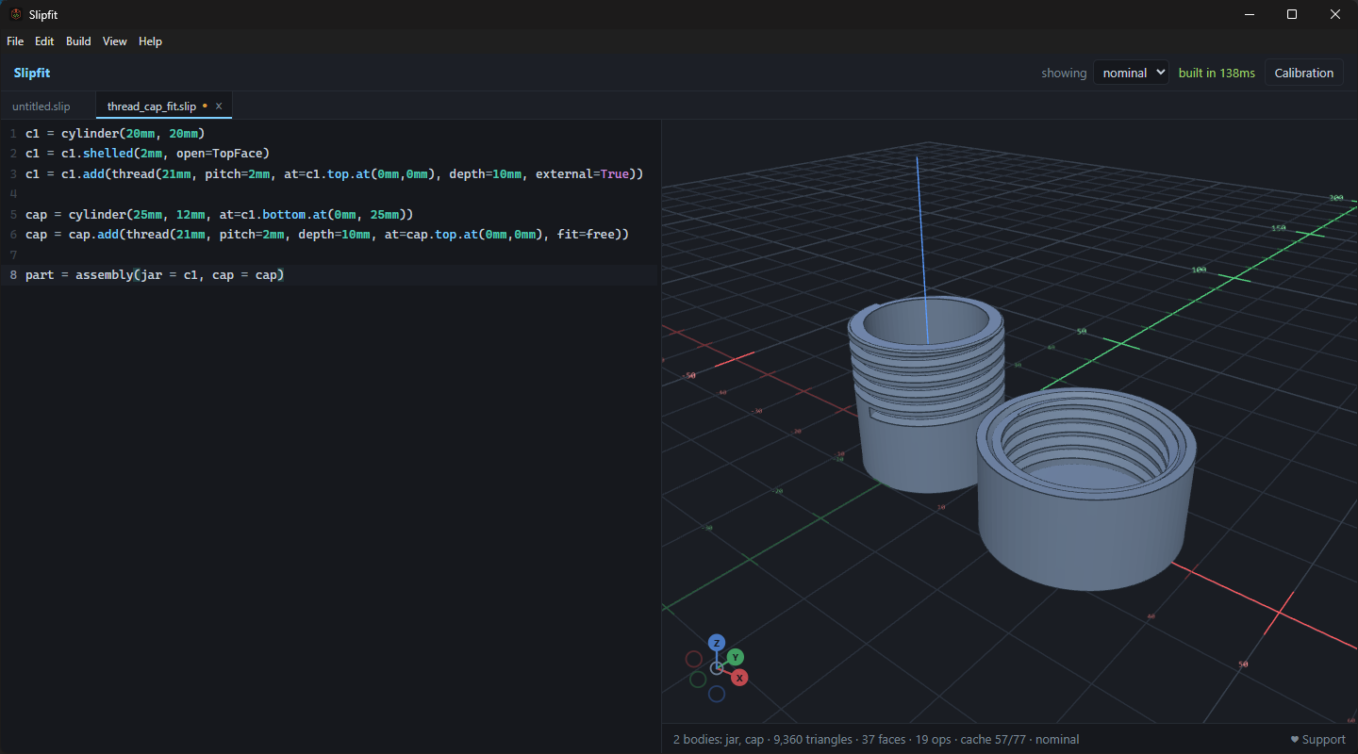Click the '9,360 triangles' status entry
The image size is (1358, 754).
point(812,739)
